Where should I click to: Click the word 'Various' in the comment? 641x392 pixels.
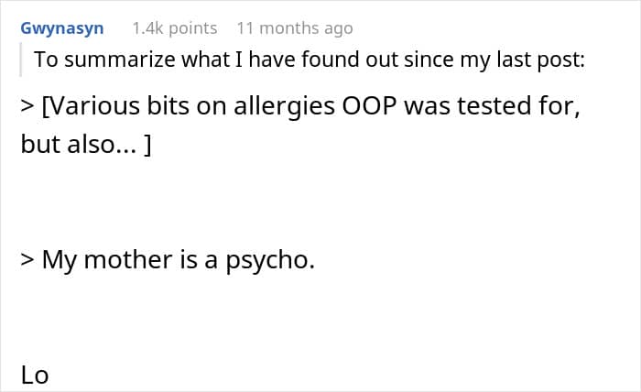click(88, 109)
